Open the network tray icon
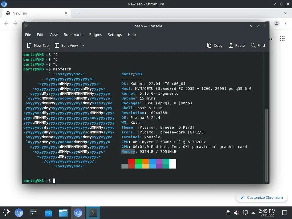The height and width of the screenshot is (219, 292). point(245,213)
